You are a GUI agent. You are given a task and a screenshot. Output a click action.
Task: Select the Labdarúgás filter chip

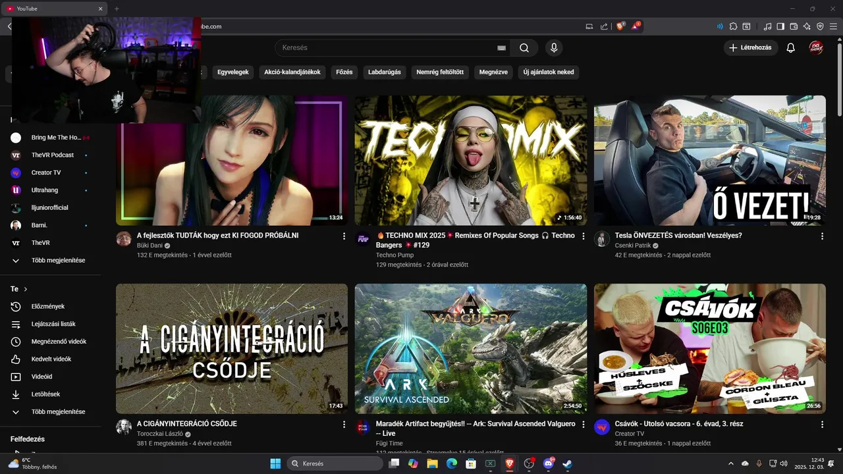point(385,72)
